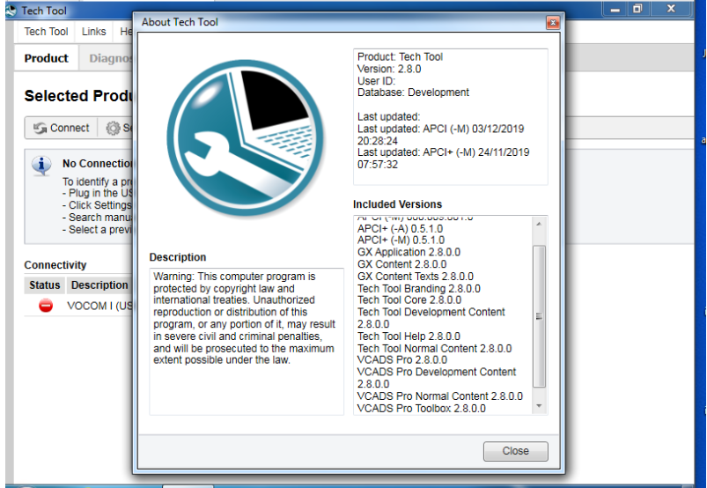Click the Close button in About dialog
Image resolution: width=707 pixels, height=488 pixels.
[515, 451]
